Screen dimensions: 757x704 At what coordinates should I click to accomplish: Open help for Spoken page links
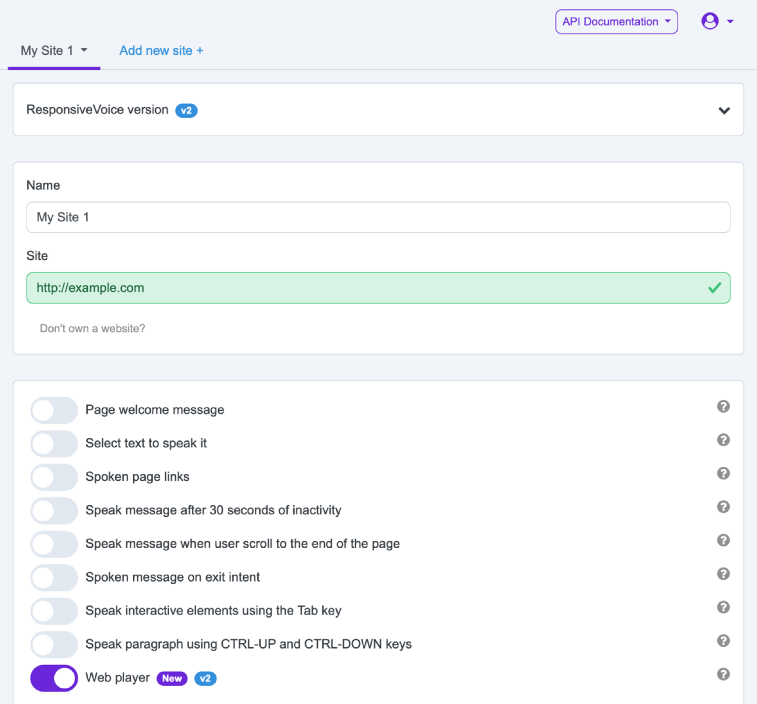(723, 473)
